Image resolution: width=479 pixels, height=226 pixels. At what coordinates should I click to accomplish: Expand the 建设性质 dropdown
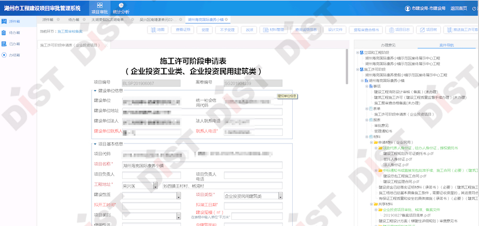(155, 196)
